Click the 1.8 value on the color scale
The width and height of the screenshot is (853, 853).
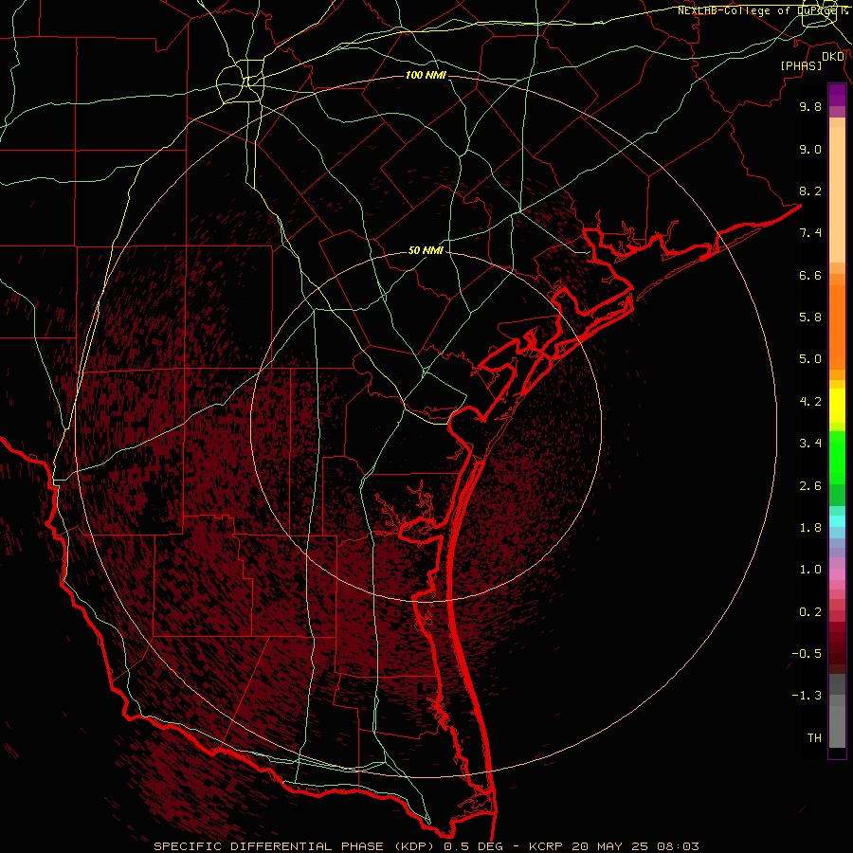tap(810, 528)
